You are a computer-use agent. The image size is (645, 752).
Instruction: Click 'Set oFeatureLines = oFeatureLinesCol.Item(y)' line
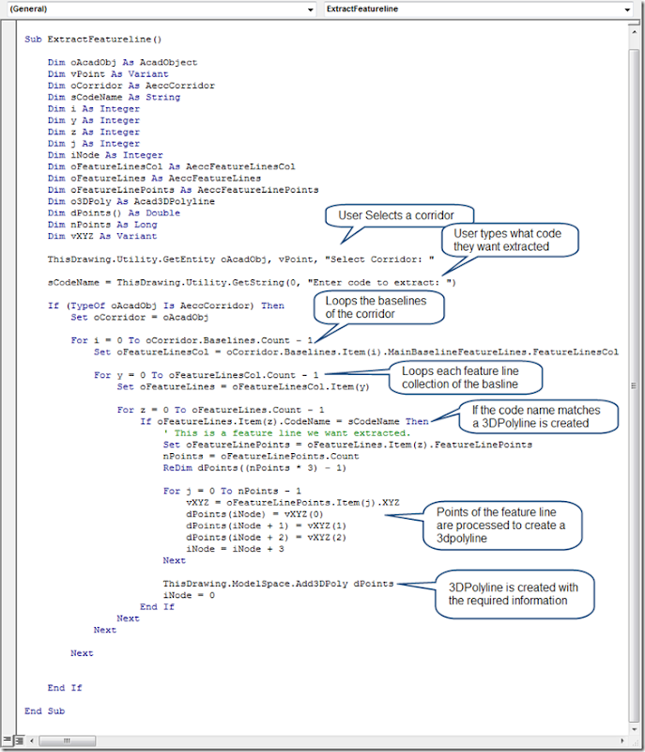coord(243,386)
